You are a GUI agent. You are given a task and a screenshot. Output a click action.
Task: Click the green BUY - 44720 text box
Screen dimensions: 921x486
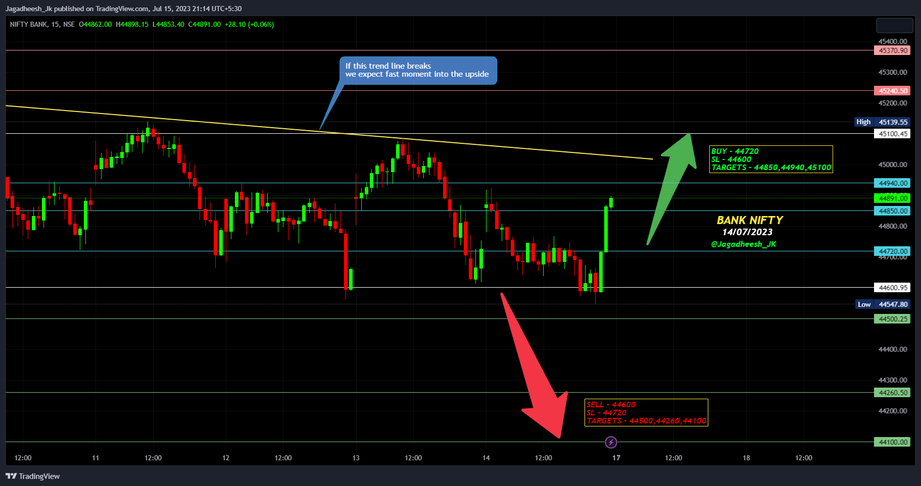[771, 159]
